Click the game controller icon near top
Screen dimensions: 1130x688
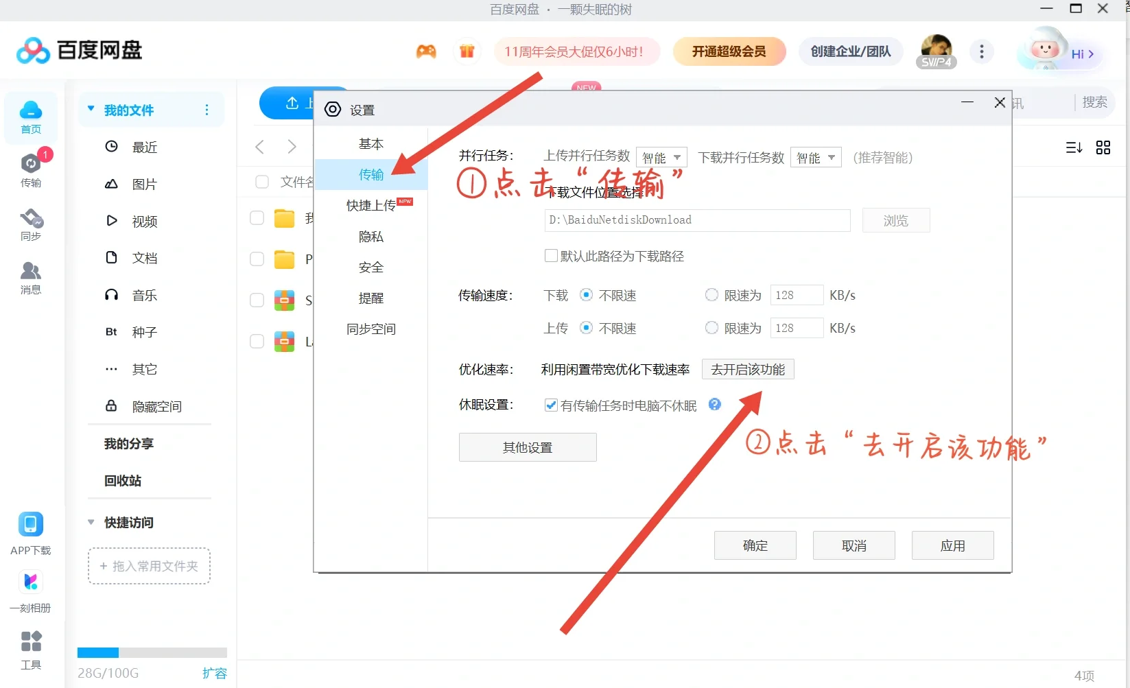click(x=426, y=51)
